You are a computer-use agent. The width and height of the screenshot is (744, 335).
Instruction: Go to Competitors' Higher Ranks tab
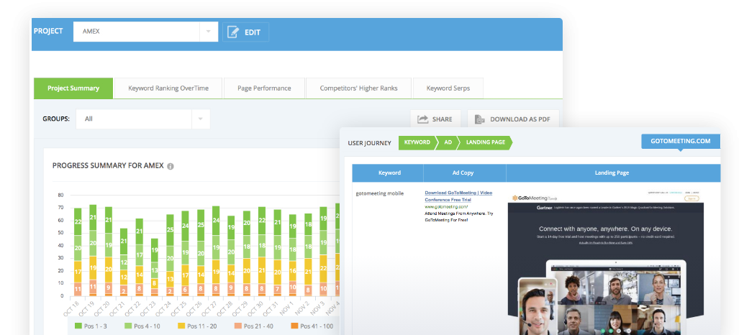[x=359, y=88]
